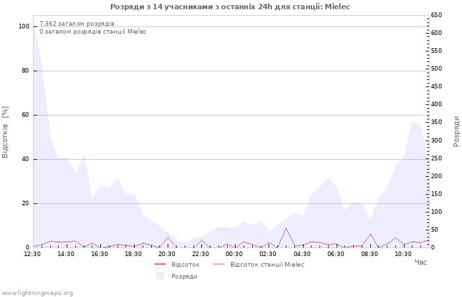Screen dimensions: 462x297
Task: Click the chart title for station Mielec
Action: pos(230,7)
